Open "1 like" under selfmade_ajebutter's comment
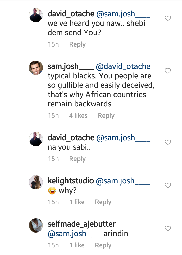 77,245
